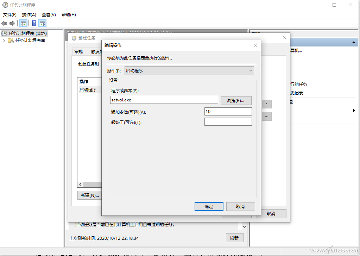Click the Forward arrow toolbar icon
This screenshot has height=256, width=360.
click(x=12, y=23)
